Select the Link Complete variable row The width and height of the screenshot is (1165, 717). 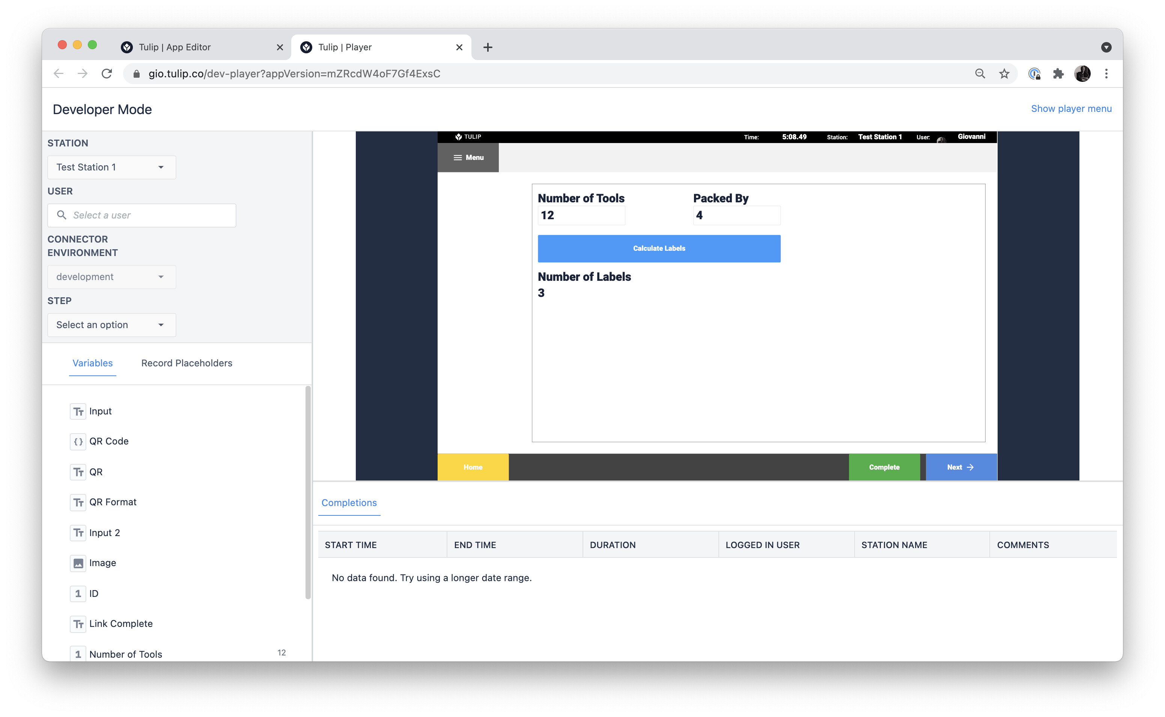(178, 624)
